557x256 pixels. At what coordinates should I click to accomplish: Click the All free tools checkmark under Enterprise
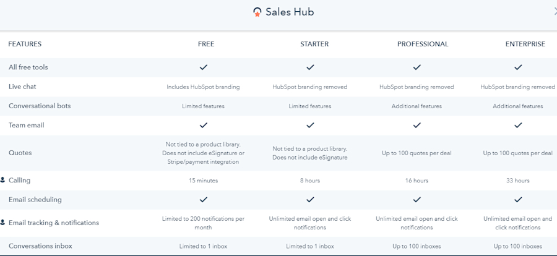518,67
